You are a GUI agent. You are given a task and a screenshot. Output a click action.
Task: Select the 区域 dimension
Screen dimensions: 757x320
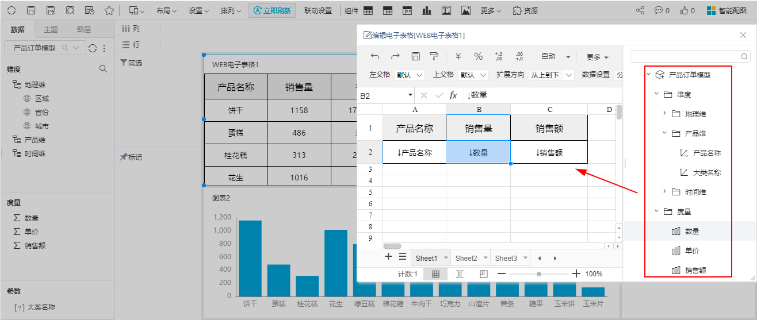coord(41,99)
